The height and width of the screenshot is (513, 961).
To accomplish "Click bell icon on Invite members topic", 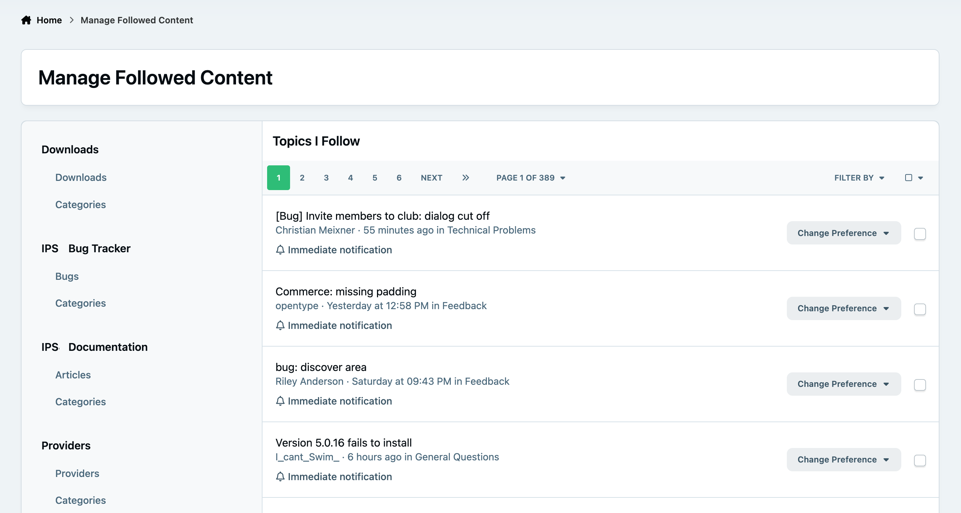I will click(x=280, y=249).
